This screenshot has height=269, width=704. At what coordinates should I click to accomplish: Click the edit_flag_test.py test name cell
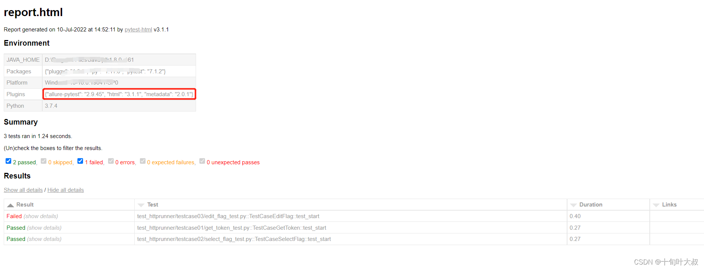(351, 216)
